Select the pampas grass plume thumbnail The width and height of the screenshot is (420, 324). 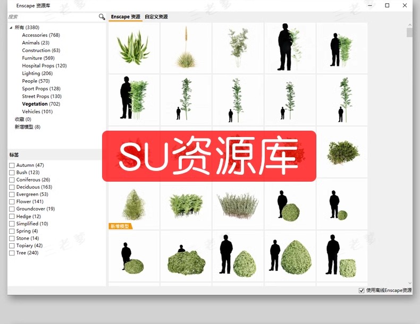pyautogui.click(x=186, y=48)
